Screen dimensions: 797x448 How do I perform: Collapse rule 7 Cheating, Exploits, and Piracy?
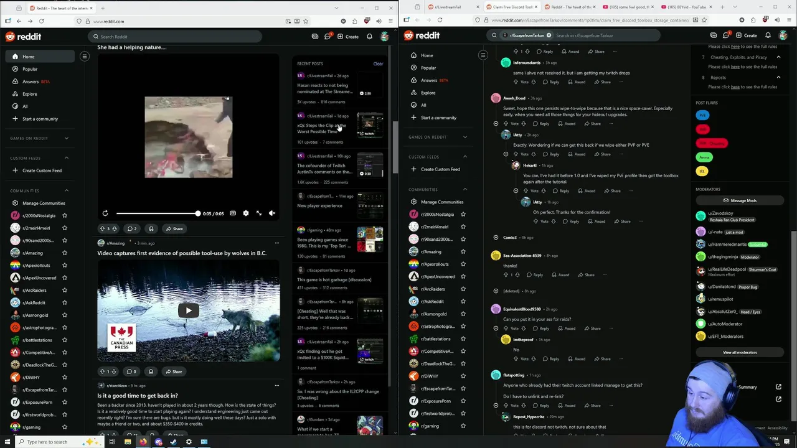click(778, 57)
